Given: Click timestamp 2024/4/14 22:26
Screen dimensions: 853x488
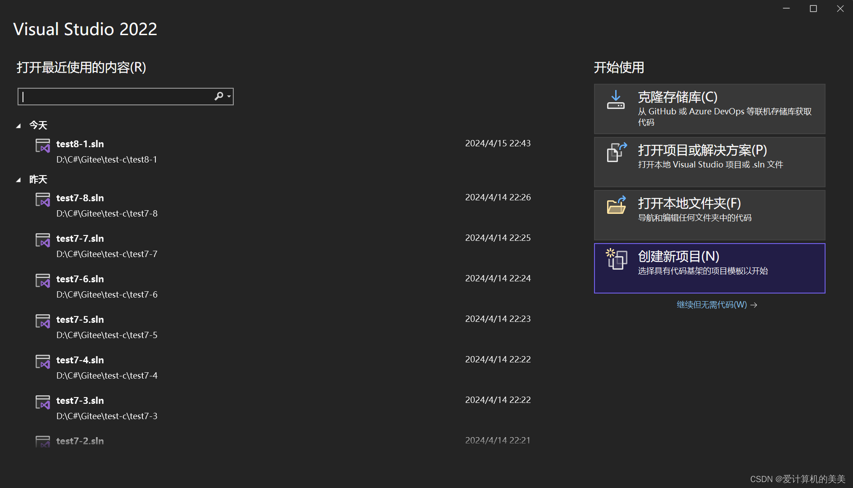Looking at the screenshot, I should click(498, 197).
